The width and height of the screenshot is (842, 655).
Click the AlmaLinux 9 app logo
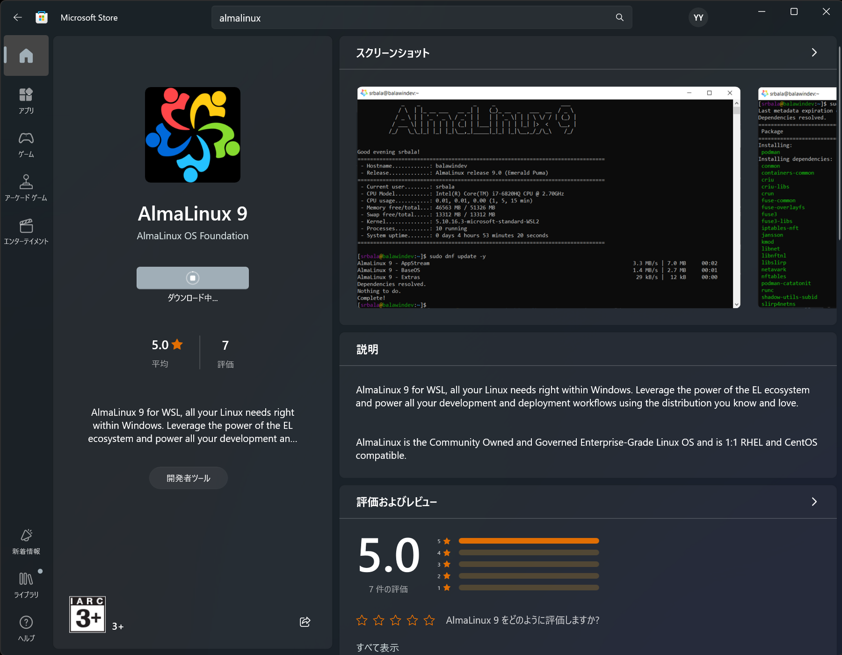pyautogui.click(x=193, y=135)
